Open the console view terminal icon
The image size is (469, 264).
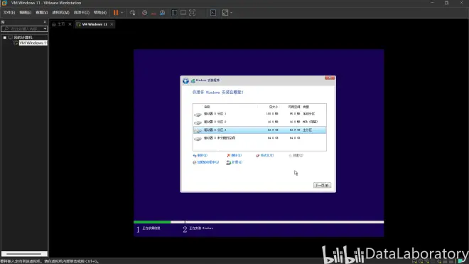[x=213, y=13]
